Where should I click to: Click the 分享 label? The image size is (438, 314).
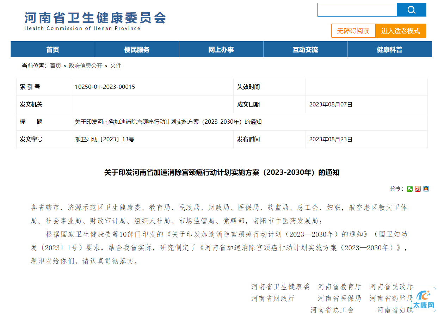point(396,189)
